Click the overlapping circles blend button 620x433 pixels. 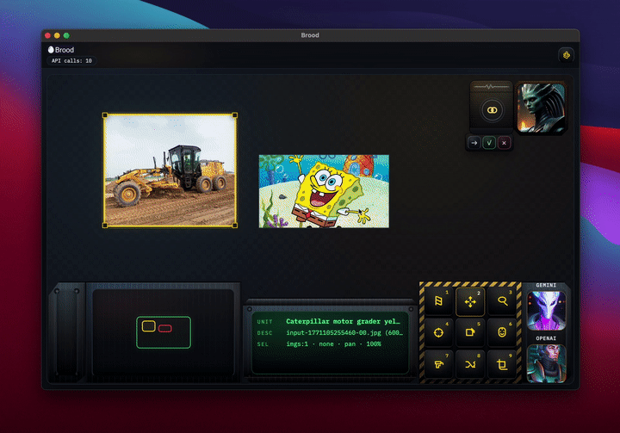pos(492,110)
